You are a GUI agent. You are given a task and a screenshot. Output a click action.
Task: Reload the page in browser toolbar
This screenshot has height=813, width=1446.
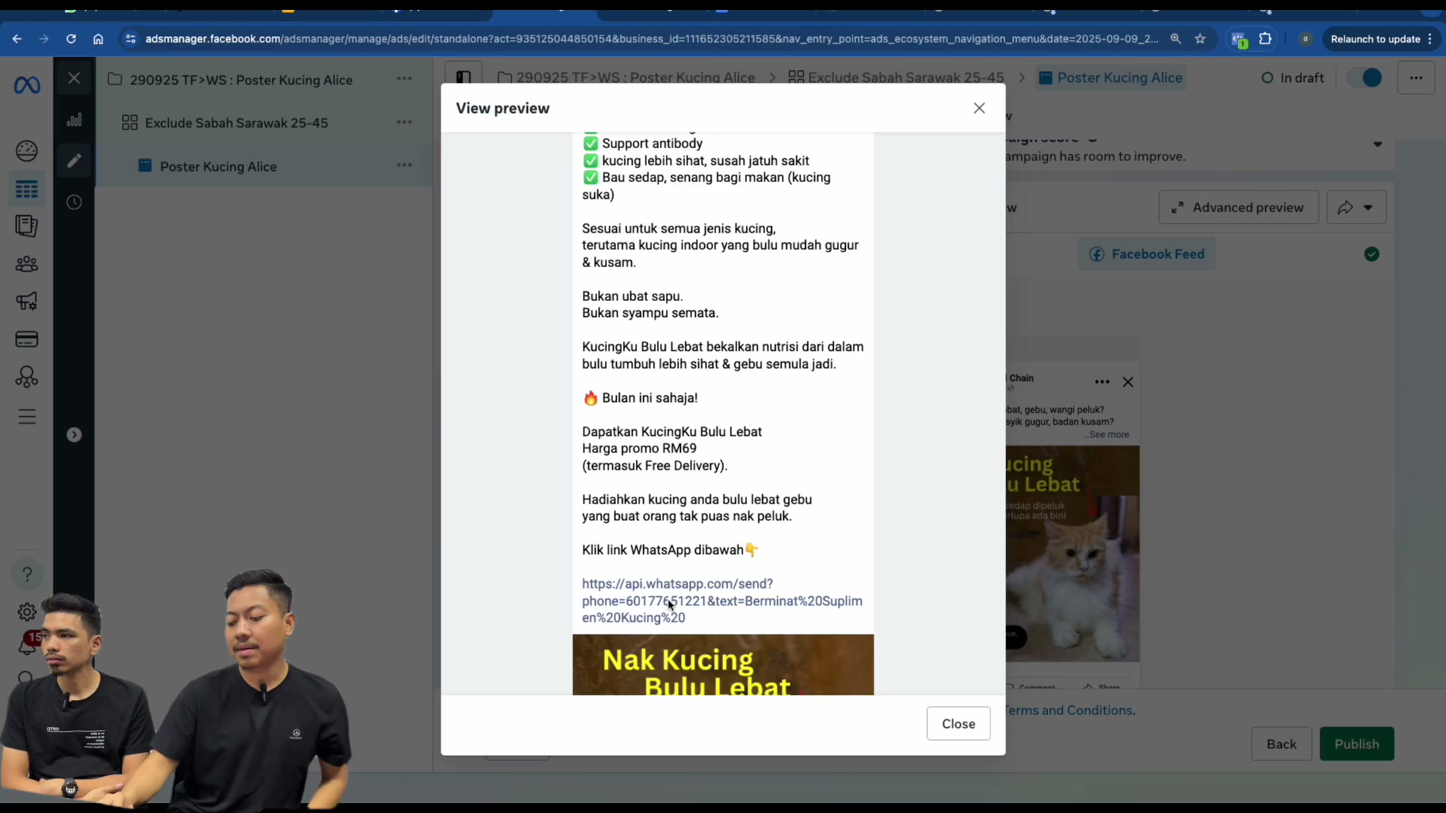[71, 39]
